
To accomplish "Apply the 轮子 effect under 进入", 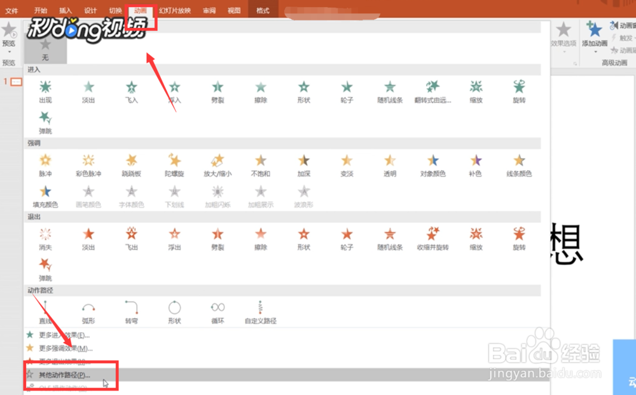I will point(347,92).
